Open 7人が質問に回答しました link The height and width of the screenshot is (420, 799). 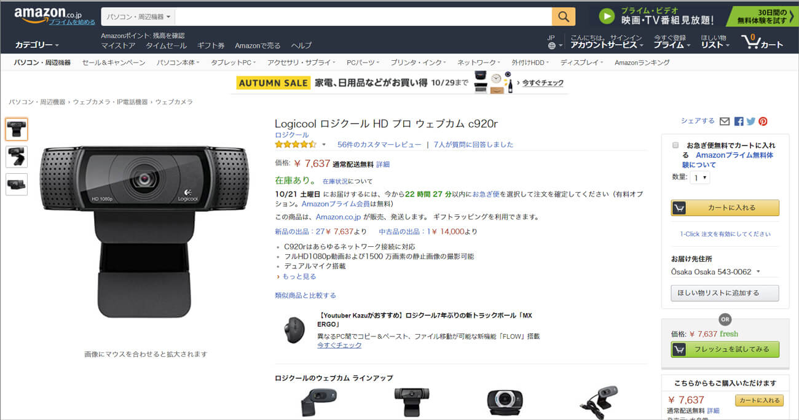point(473,145)
